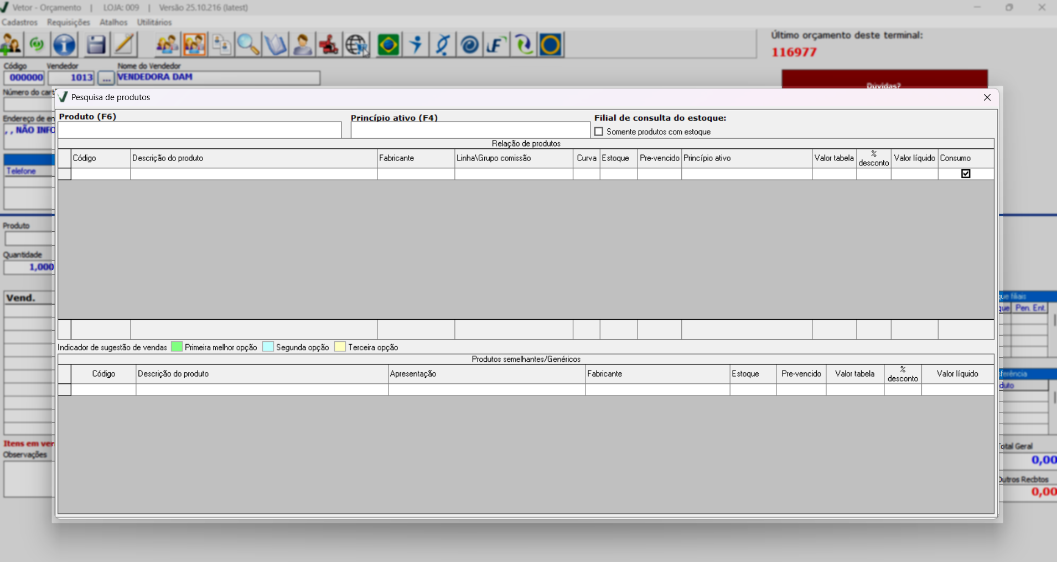Open the magnifying glass search tool
The width and height of the screenshot is (1057, 562).
(248, 45)
